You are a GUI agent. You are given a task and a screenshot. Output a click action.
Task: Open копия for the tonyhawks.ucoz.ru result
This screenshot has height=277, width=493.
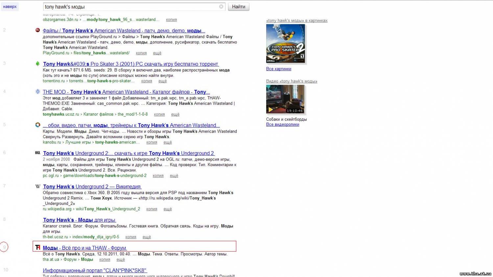[159, 114]
